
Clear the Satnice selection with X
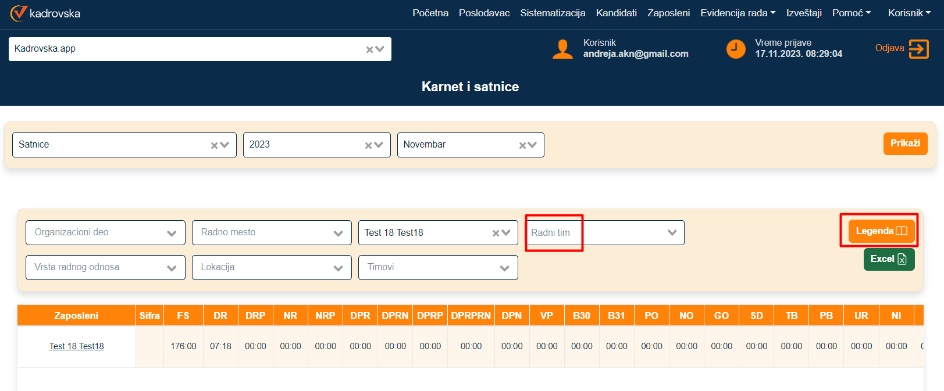click(215, 145)
